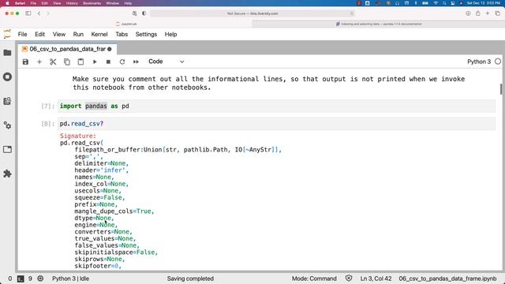Screen dimensions: 505x284
Task: Open Safari History menu
Action: coord(72,3)
